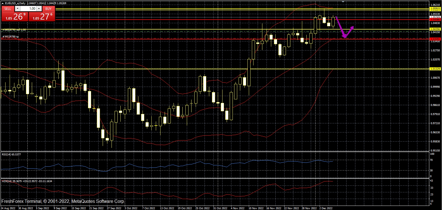
Task: Increase lot volume with up arrow
Action: click(39, 9)
